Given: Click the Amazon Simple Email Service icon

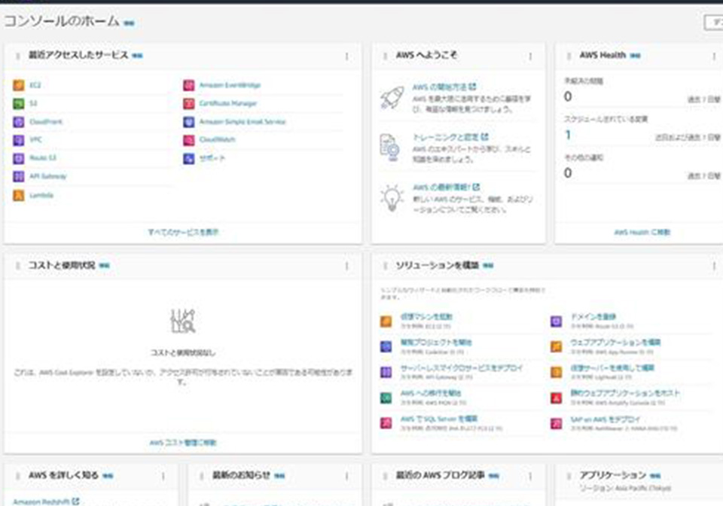Looking at the screenshot, I should click(x=189, y=122).
